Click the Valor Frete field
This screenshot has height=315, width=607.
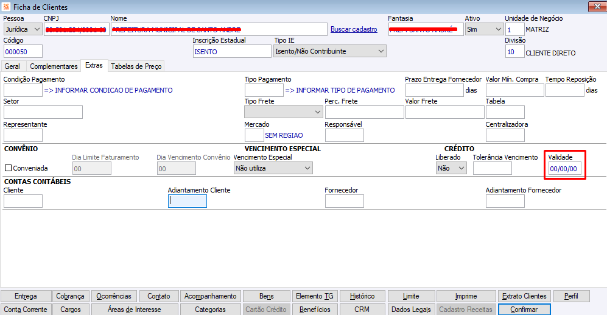click(445, 112)
